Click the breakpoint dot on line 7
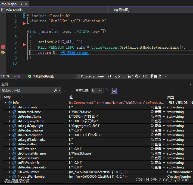This screenshot has height=185, width=193. [x=3, y=47]
